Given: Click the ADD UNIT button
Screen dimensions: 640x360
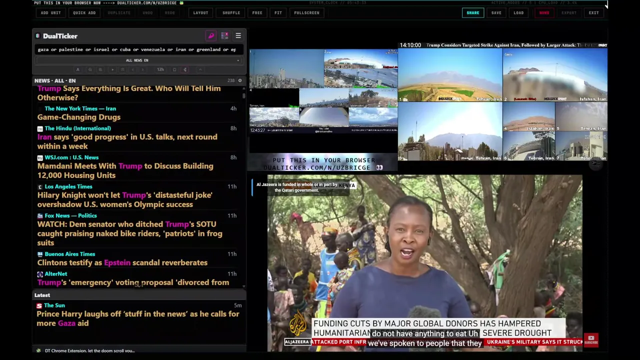Looking at the screenshot, I should 51,13.
